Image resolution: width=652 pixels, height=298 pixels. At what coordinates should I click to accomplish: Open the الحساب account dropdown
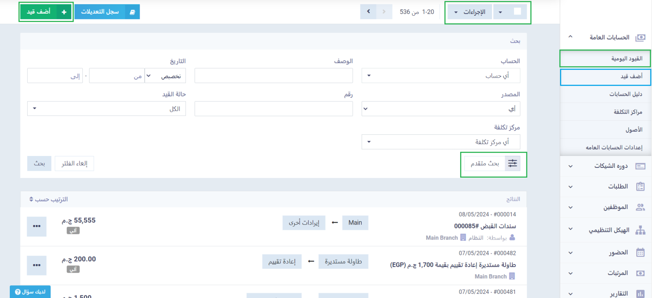(x=441, y=76)
